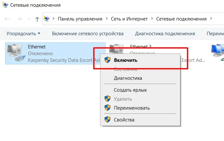This screenshot has height=141, width=224.
Task: Expand the chevron after Сетевые подключения
Action: coord(211,19)
